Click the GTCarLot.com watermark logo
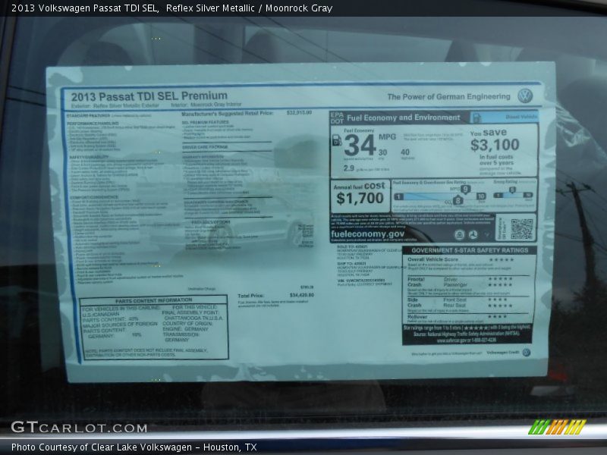The image size is (607, 455). point(79,427)
